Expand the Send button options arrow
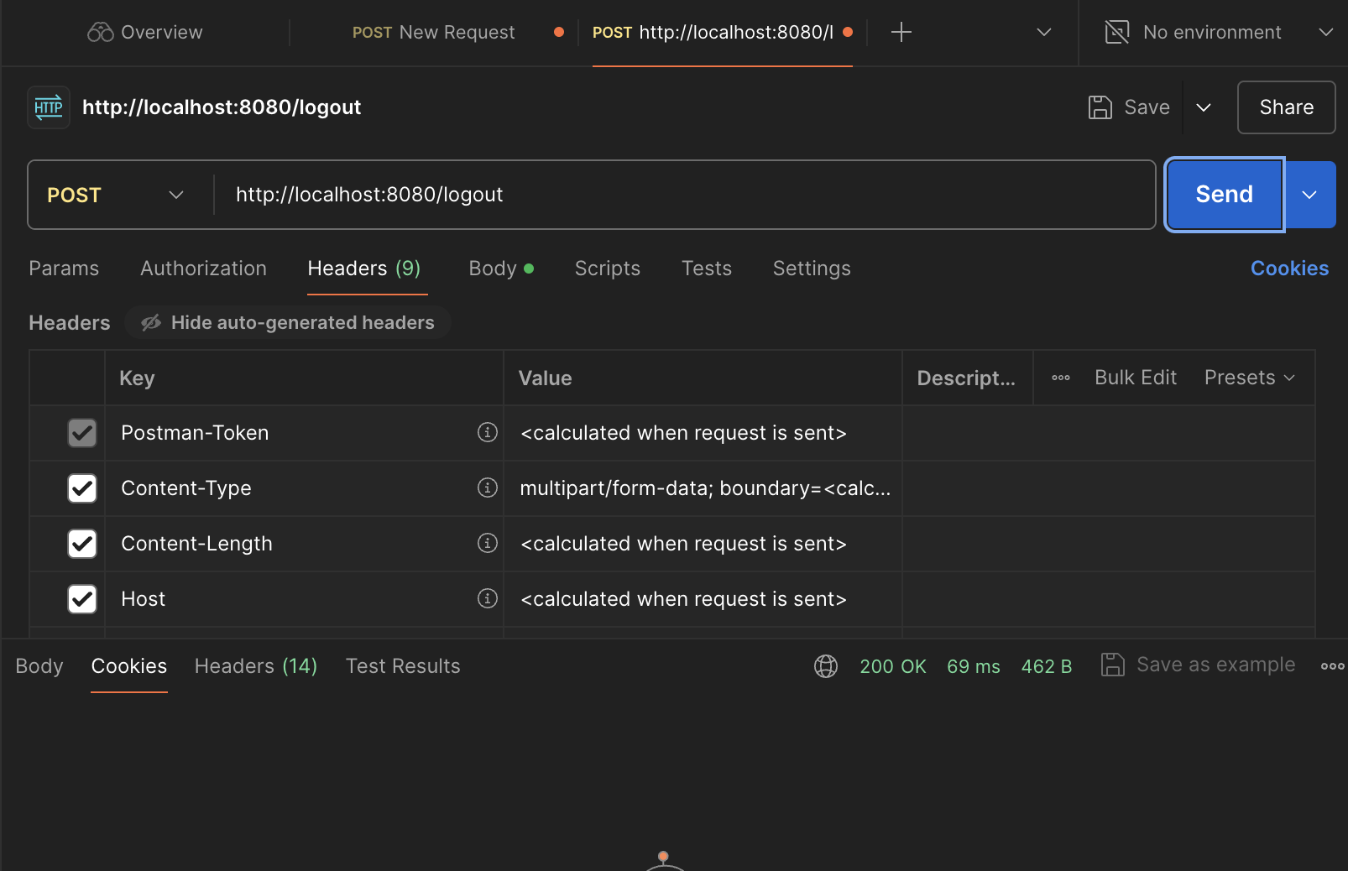The height and width of the screenshot is (871, 1348). pos(1309,195)
